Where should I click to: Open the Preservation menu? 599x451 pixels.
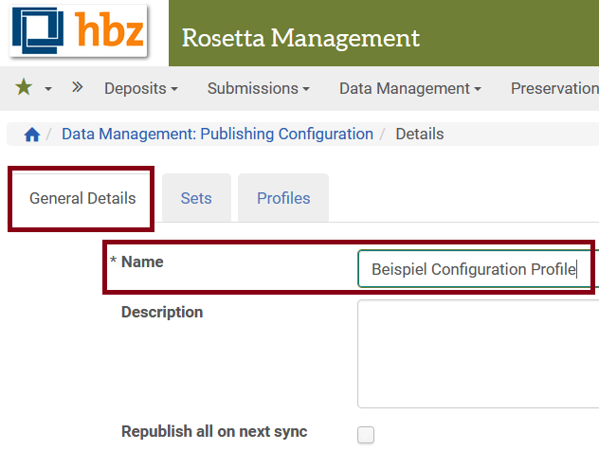tap(554, 88)
